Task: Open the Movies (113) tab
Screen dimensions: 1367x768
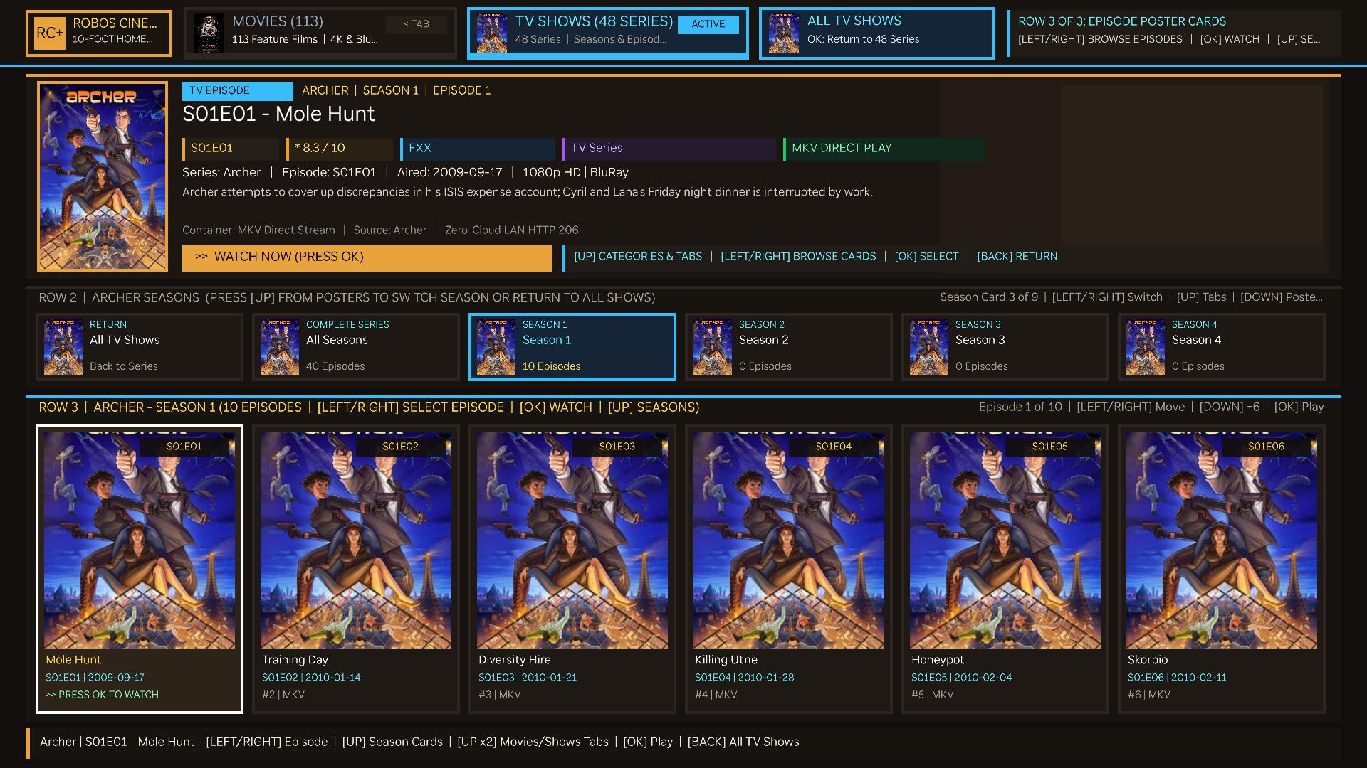Action: coord(320,33)
